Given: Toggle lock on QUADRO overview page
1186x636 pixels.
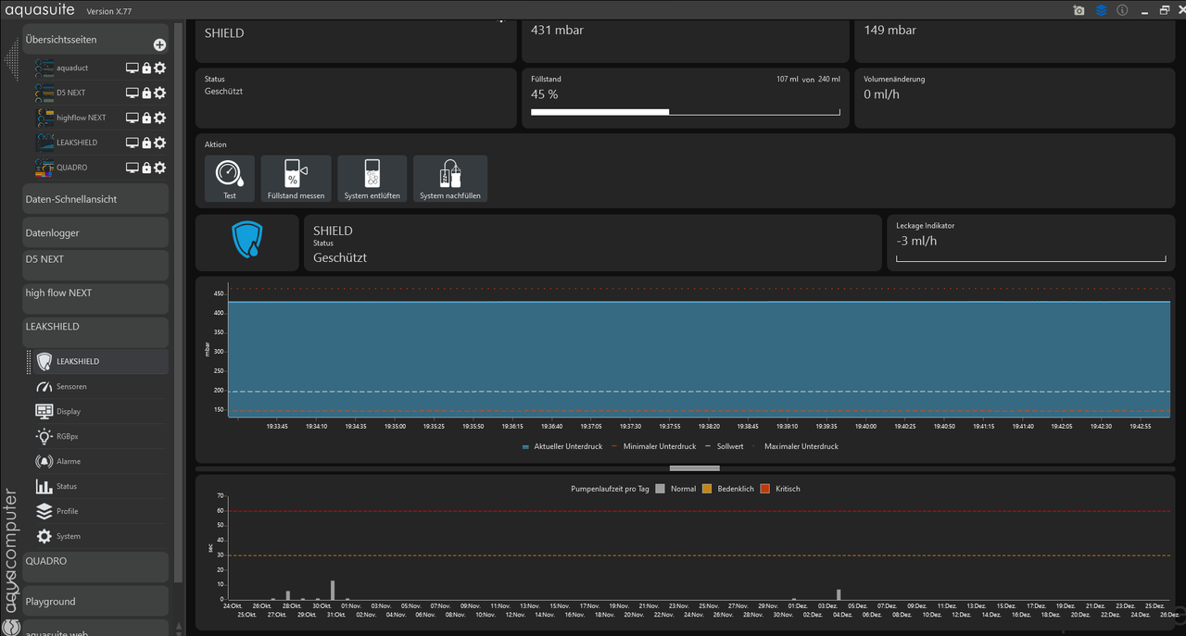Looking at the screenshot, I should coord(146,168).
